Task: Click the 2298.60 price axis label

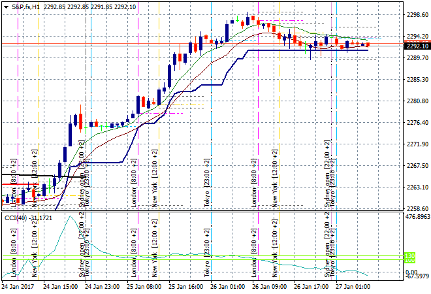Action: [417, 14]
